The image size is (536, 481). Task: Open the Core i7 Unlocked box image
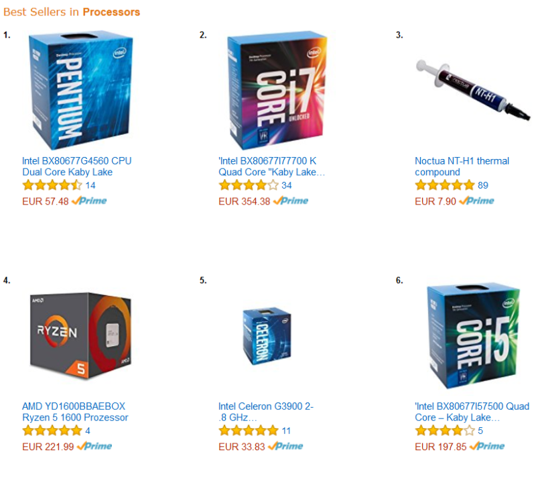click(x=277, y=91)
